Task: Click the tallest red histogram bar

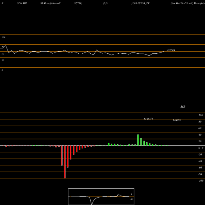Action: coord(65,162)
